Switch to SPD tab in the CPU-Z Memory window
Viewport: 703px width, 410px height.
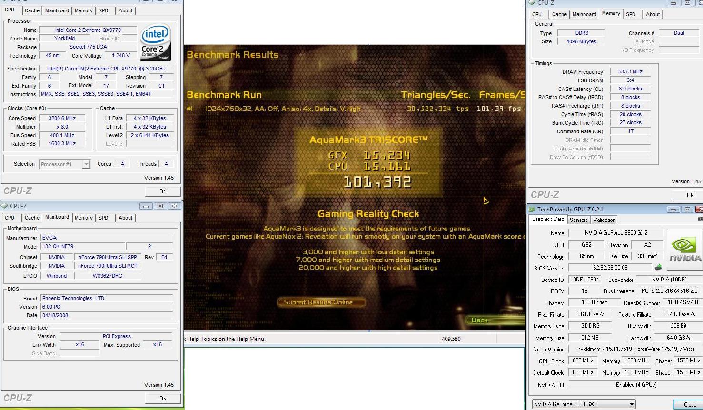[x=631, y=14]
